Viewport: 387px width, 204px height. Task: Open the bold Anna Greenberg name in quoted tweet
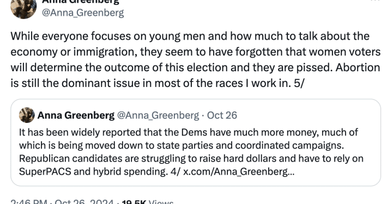[x=76, y=115]
